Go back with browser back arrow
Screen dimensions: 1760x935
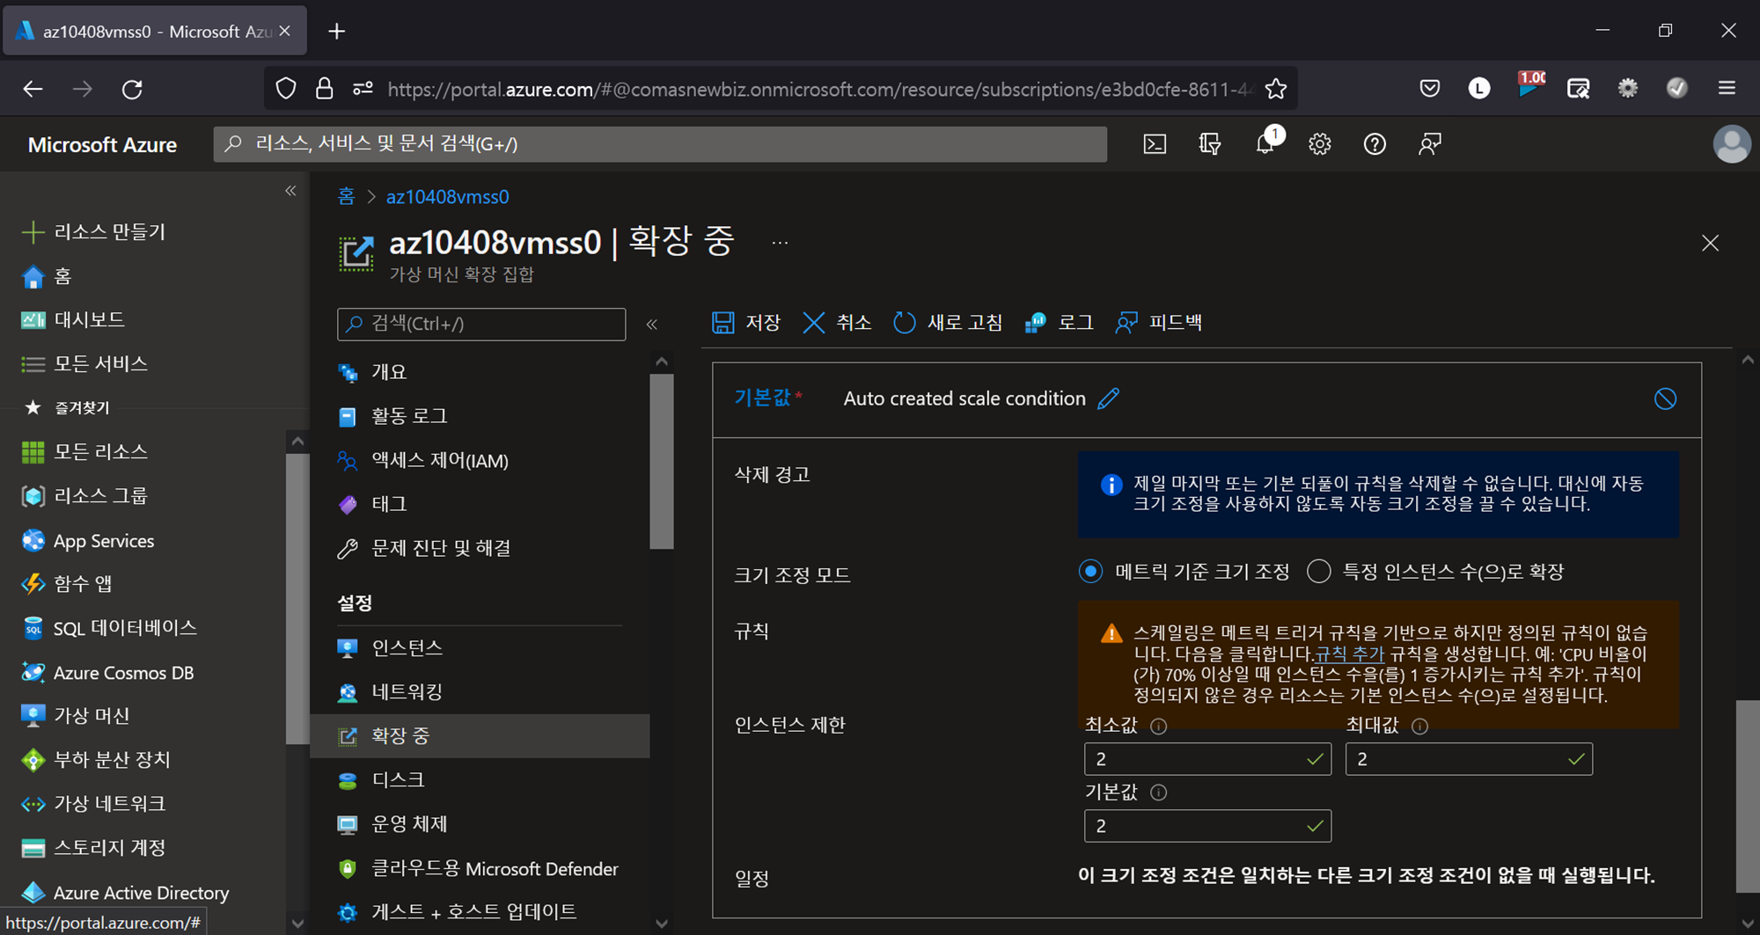tap(33, 89)
